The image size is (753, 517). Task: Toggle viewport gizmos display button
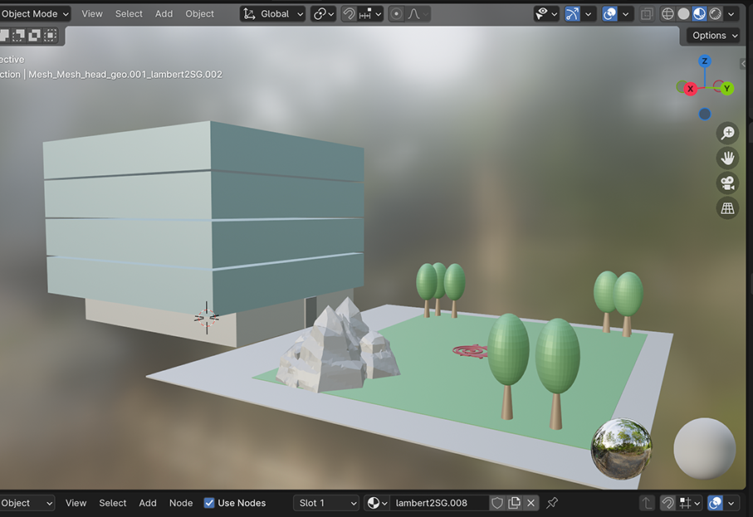[x=572, y=14]
